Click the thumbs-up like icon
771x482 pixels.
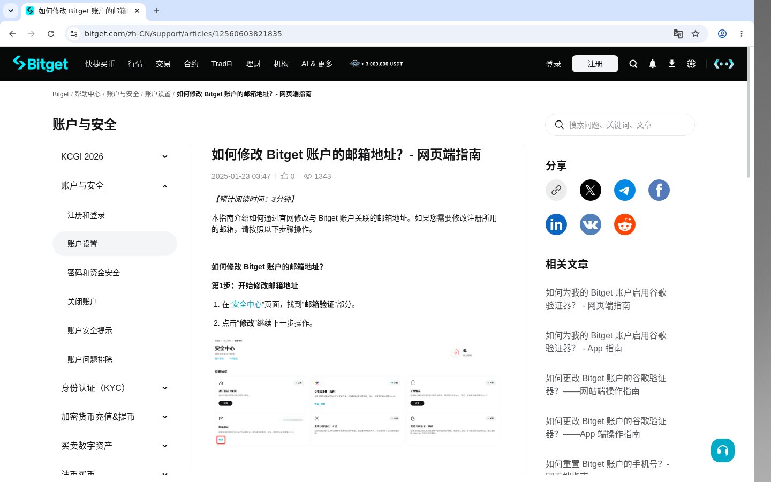pyautogui.click(x=284, y=176)
